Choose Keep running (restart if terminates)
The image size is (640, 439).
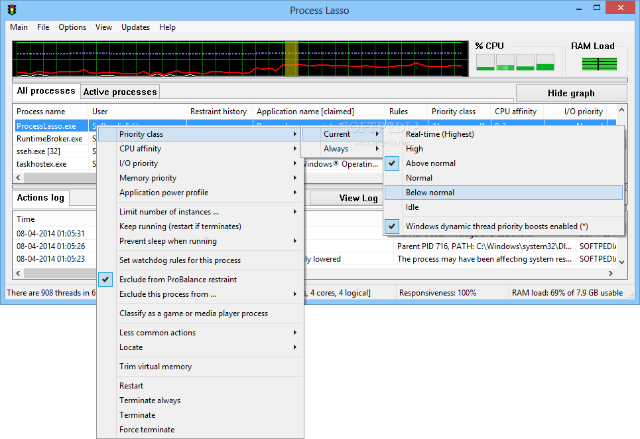click(200, 226)
